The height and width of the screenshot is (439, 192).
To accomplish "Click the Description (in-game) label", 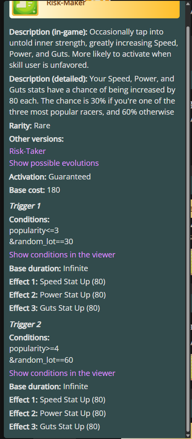I will pos(49,32).
